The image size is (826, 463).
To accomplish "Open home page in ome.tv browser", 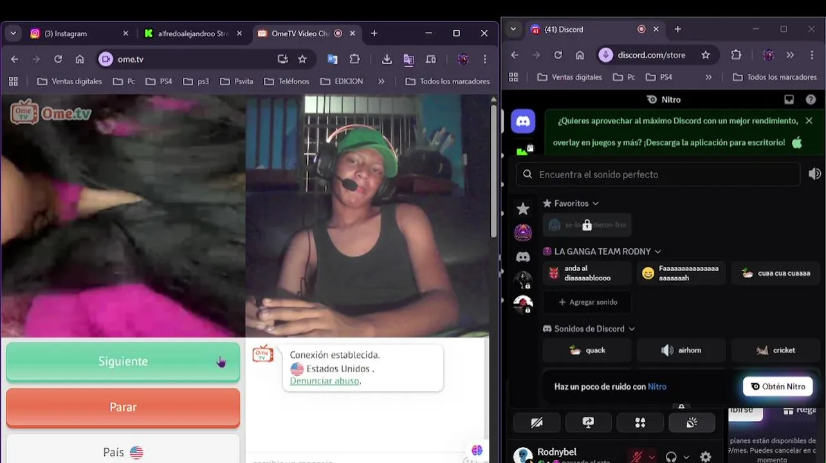I will pos(80,59).
